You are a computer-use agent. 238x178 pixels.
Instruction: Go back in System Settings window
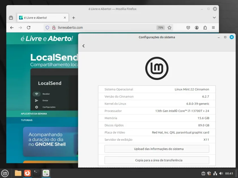(84, 46)
